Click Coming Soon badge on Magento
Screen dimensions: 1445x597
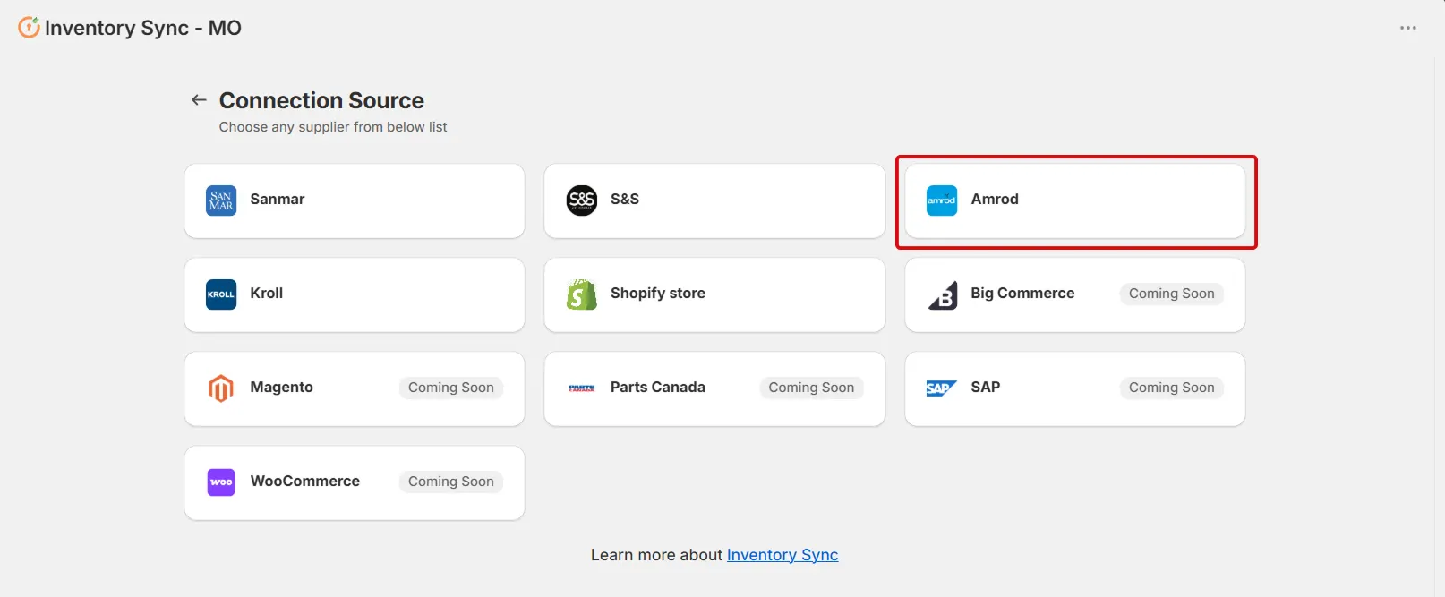point(451,388)
